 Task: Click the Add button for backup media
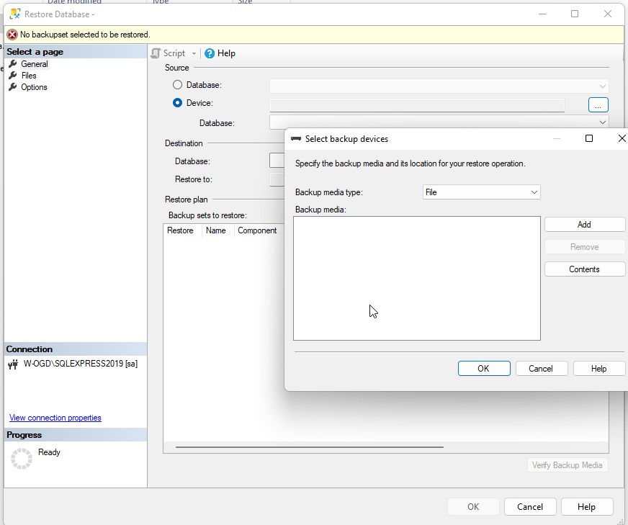(x=584, y=224)
